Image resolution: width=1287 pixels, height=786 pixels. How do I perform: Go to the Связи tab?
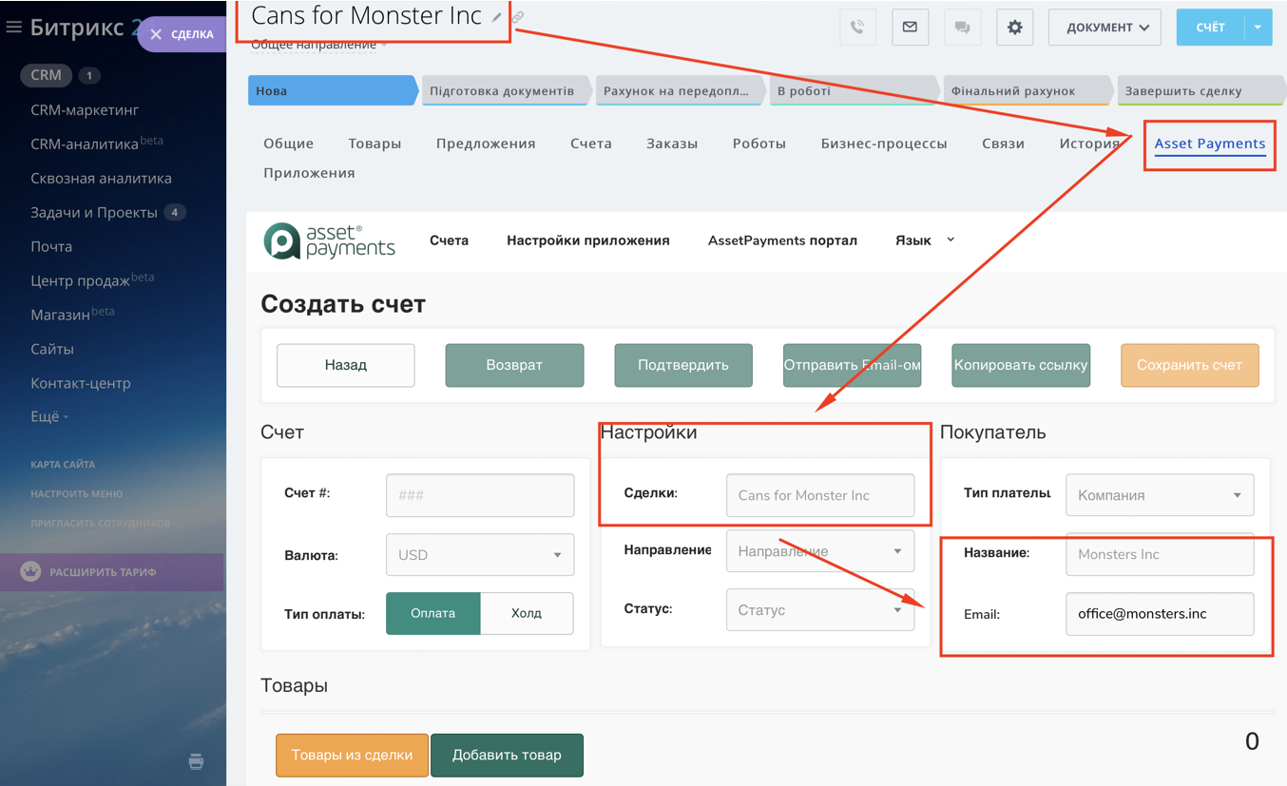tap(1003, 144)
